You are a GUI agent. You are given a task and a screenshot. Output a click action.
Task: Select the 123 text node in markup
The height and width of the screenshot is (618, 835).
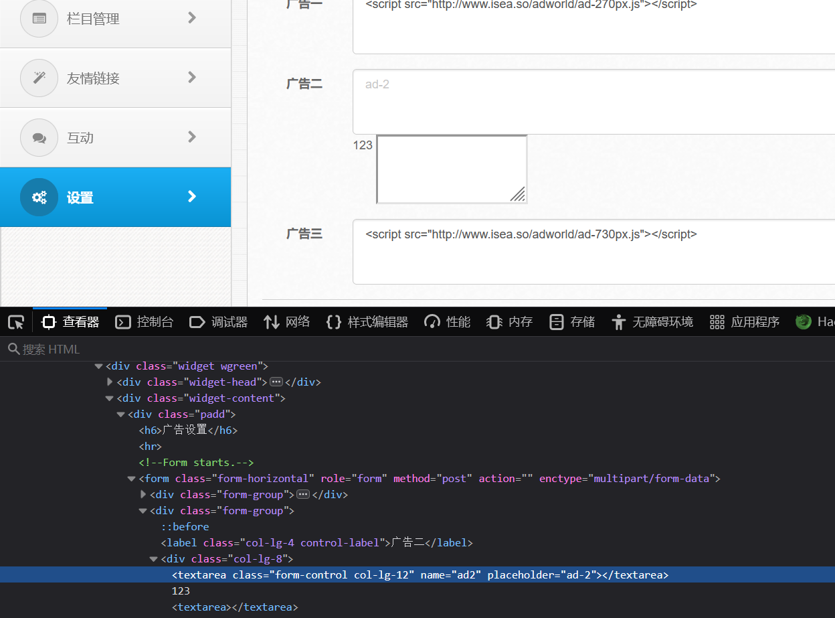181,591
